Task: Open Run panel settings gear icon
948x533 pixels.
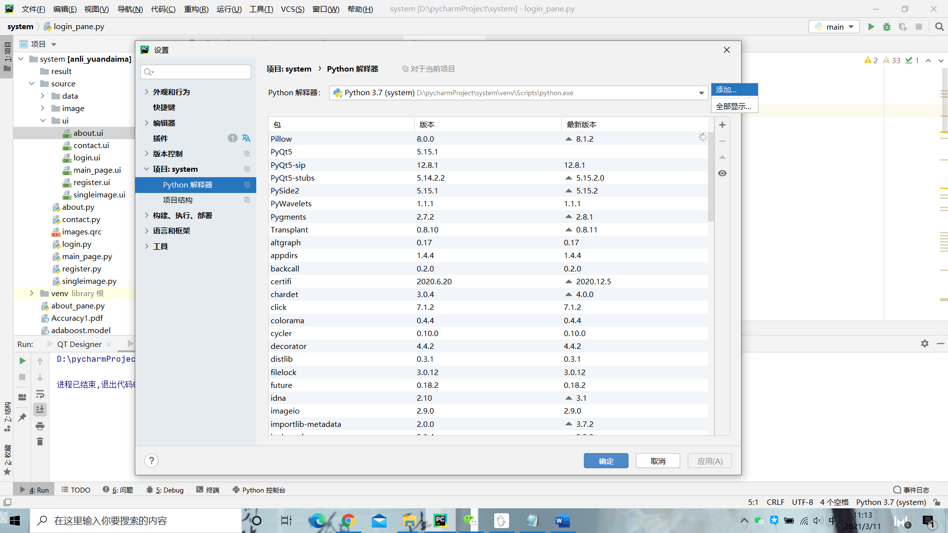Action: (924, 343)
